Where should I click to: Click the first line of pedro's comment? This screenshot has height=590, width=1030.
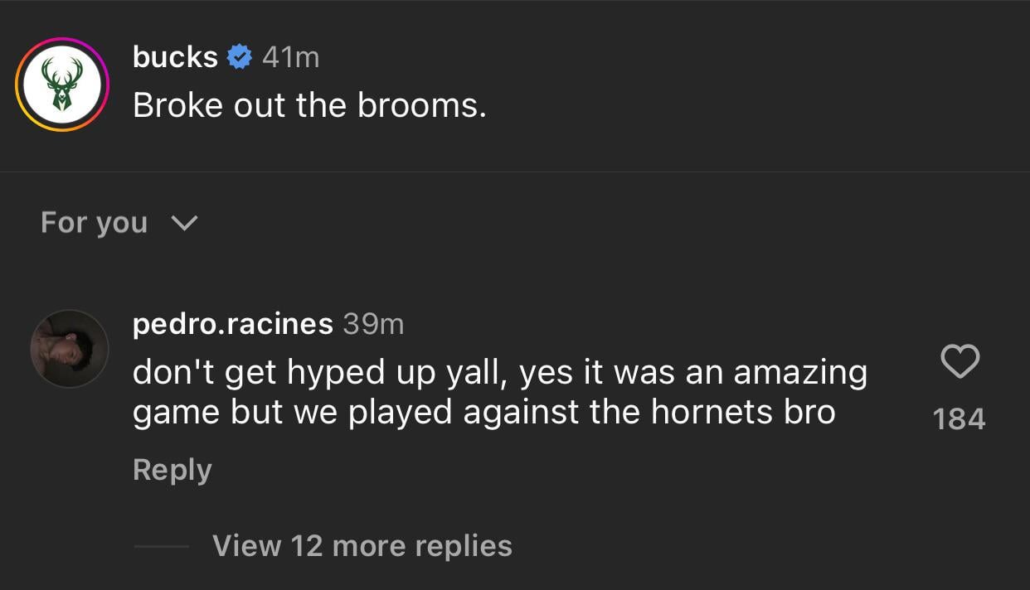[499, 372]
